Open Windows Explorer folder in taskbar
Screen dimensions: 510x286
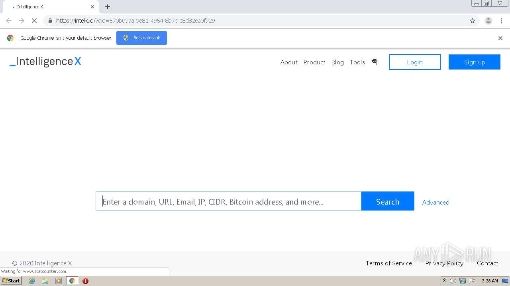(x=45, y=281)
